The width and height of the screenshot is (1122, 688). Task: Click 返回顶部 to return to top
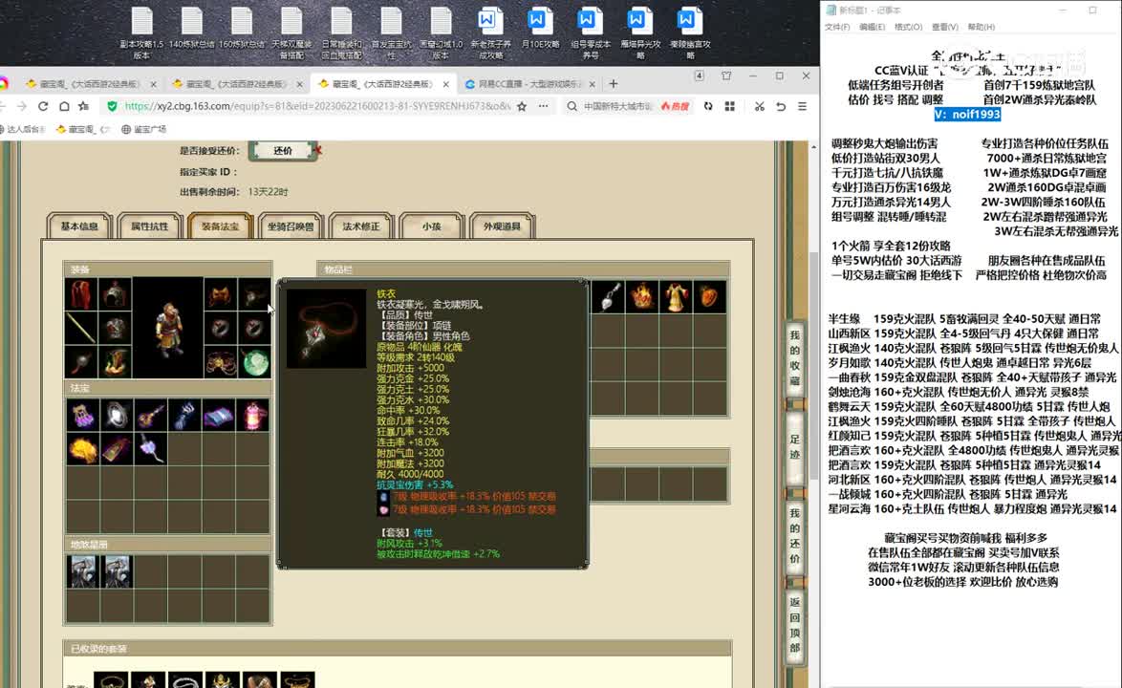794,625
